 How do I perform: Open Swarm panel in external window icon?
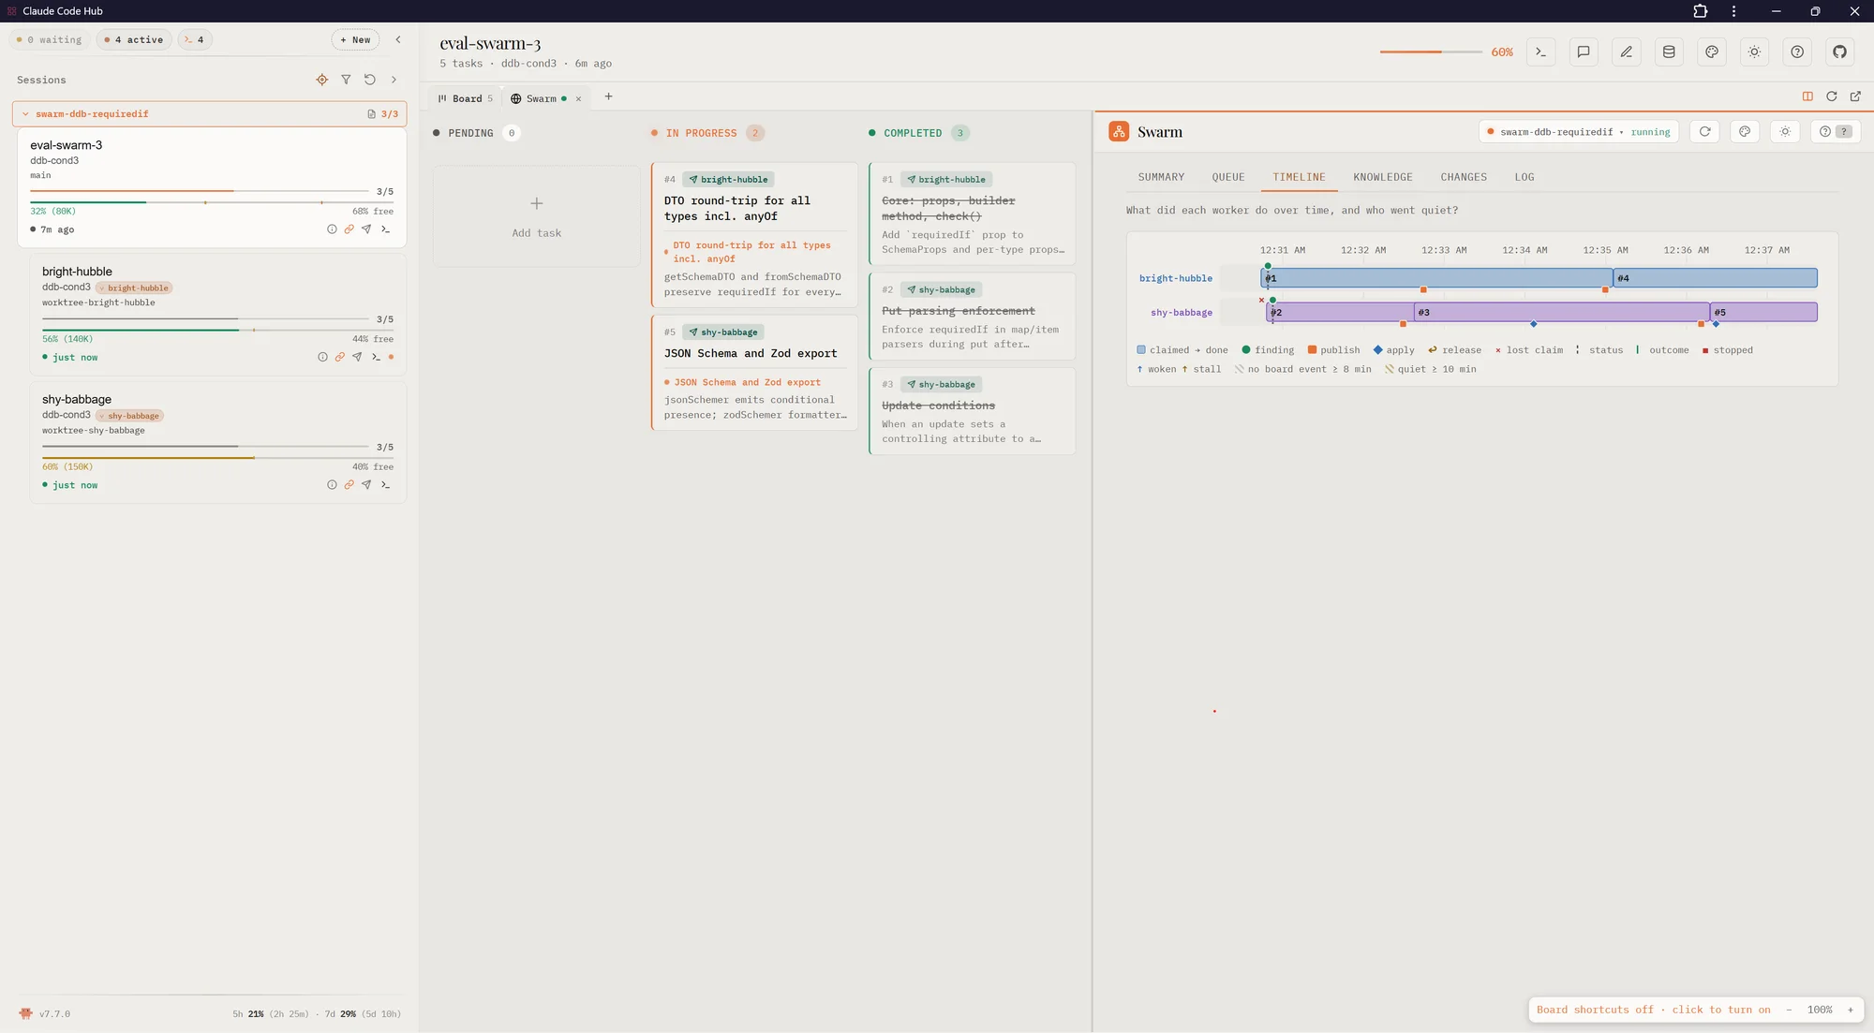[1855, 96]
